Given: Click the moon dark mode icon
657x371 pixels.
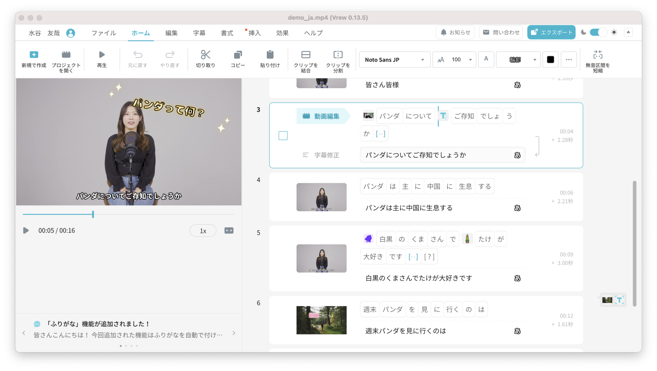Looking at the screenshot, I should pyautogui.click(x=583, y=32).
